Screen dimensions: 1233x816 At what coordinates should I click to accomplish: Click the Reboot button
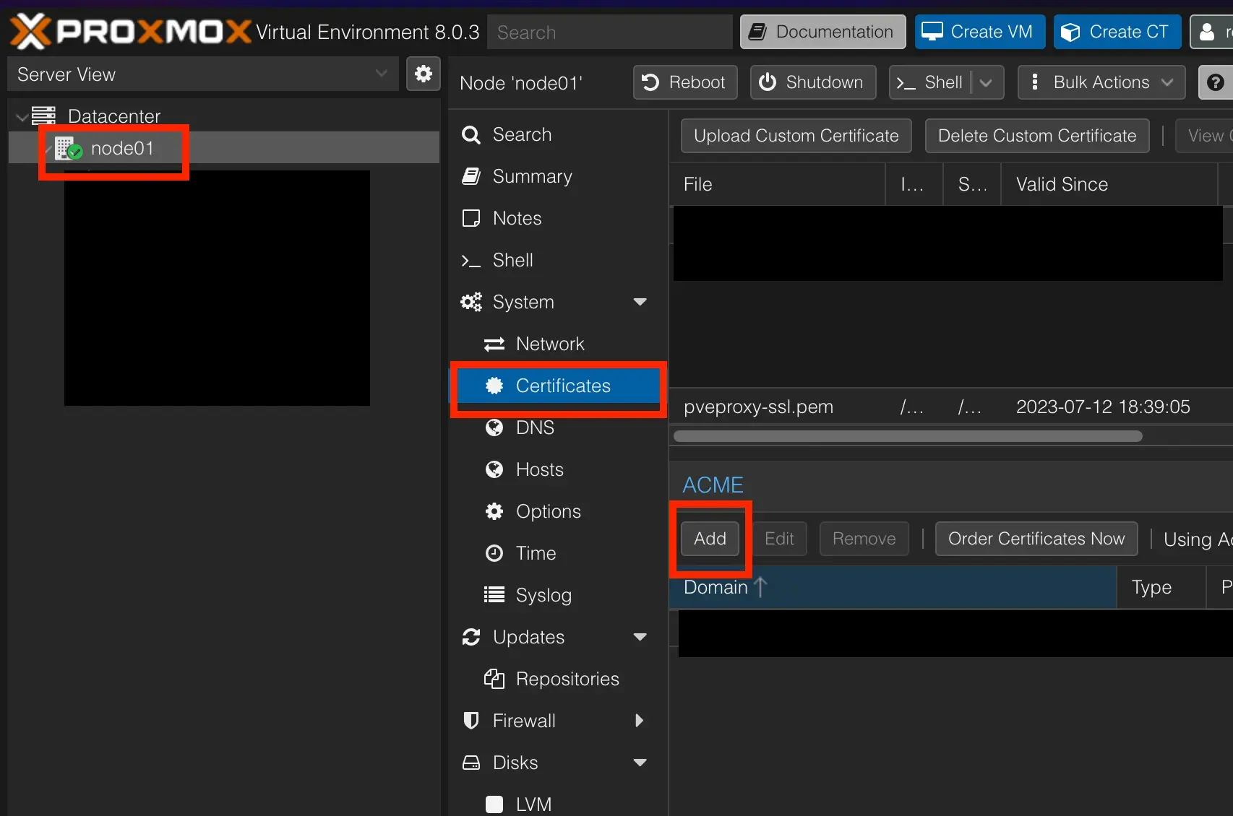coord(685,82)
